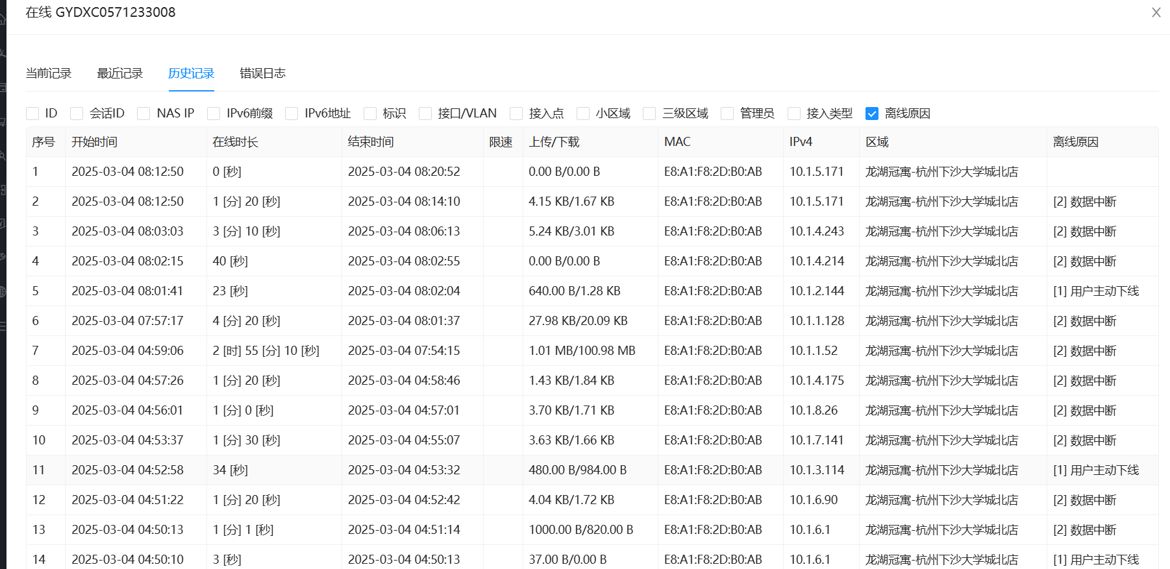Go to the 错误日志 tab
Image resolution: width=1170 pixels, height=569 pixels.
click(x=262, y=73)
